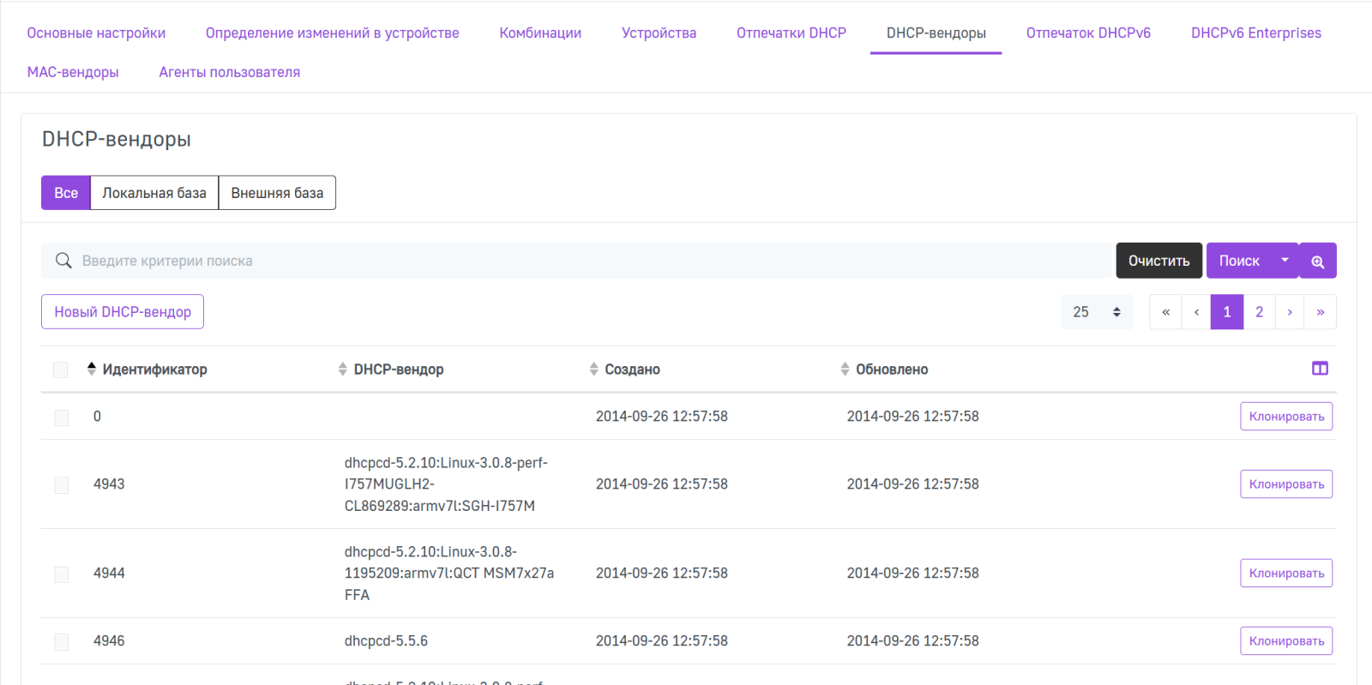This screenshot has width=1372, height=685.
Task: Sort by the Обновлено column
Action: (891, 370)
